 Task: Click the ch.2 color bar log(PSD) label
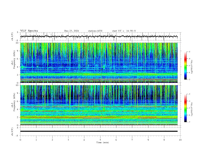click(x=192, y=109)
